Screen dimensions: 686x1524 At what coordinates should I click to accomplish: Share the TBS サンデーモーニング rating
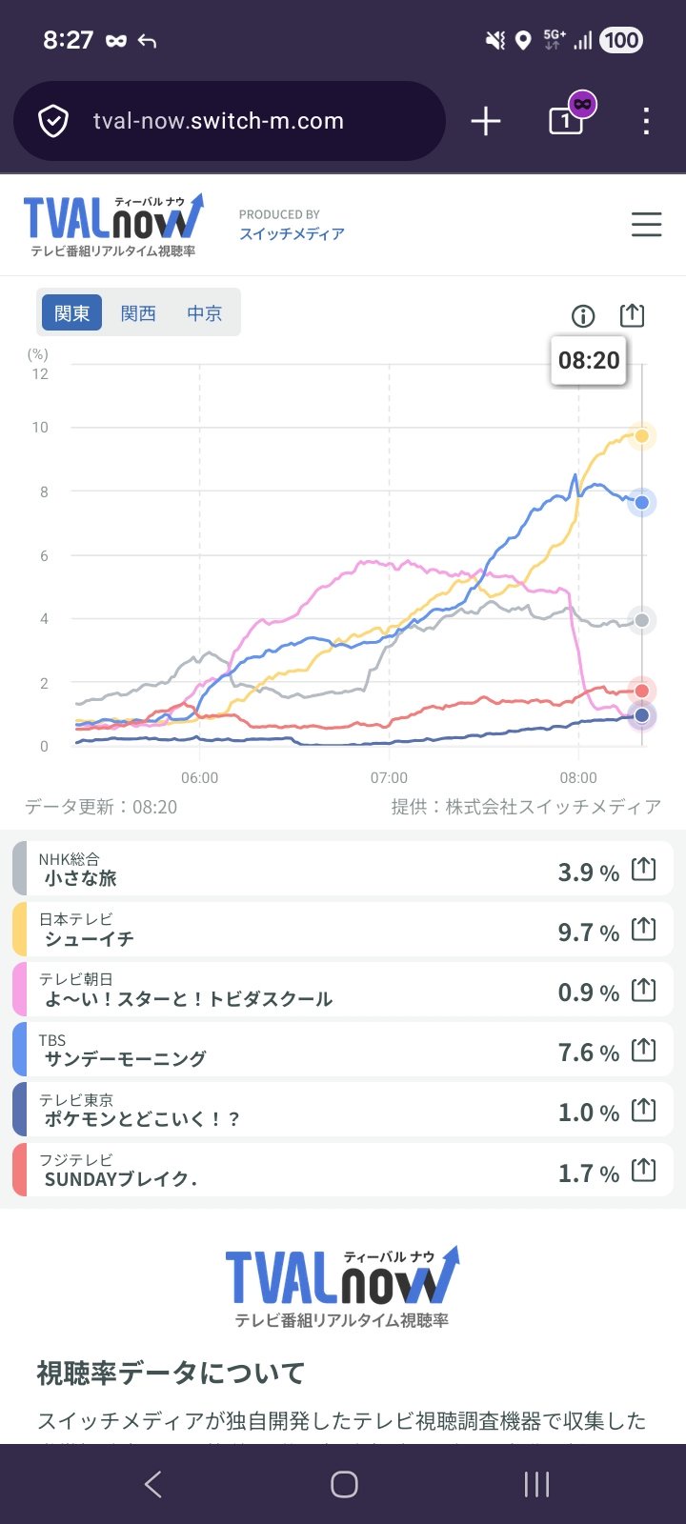point(644,1050)
